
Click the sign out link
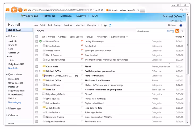[179, 21]
